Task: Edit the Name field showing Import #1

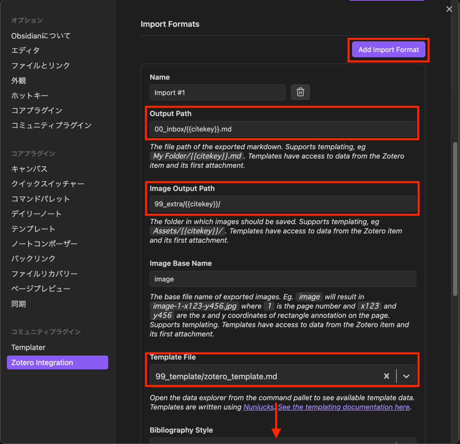Action: click(x=217, y=92)
